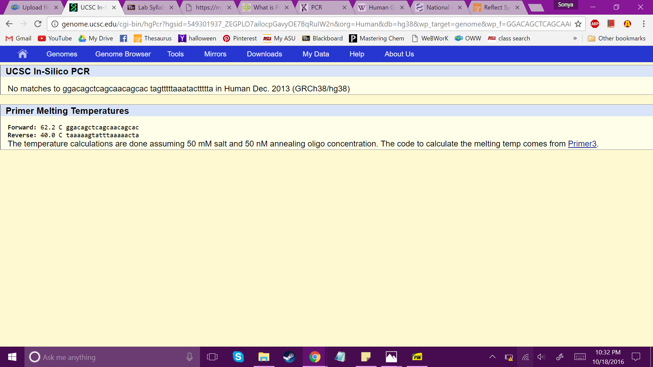Open the Genome Browser menu
Screen dimensions: 653x367
[x=123, y=54]
